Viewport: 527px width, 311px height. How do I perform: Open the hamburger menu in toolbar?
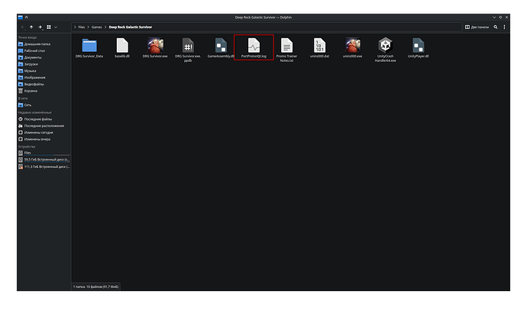(x=503, y=27)
